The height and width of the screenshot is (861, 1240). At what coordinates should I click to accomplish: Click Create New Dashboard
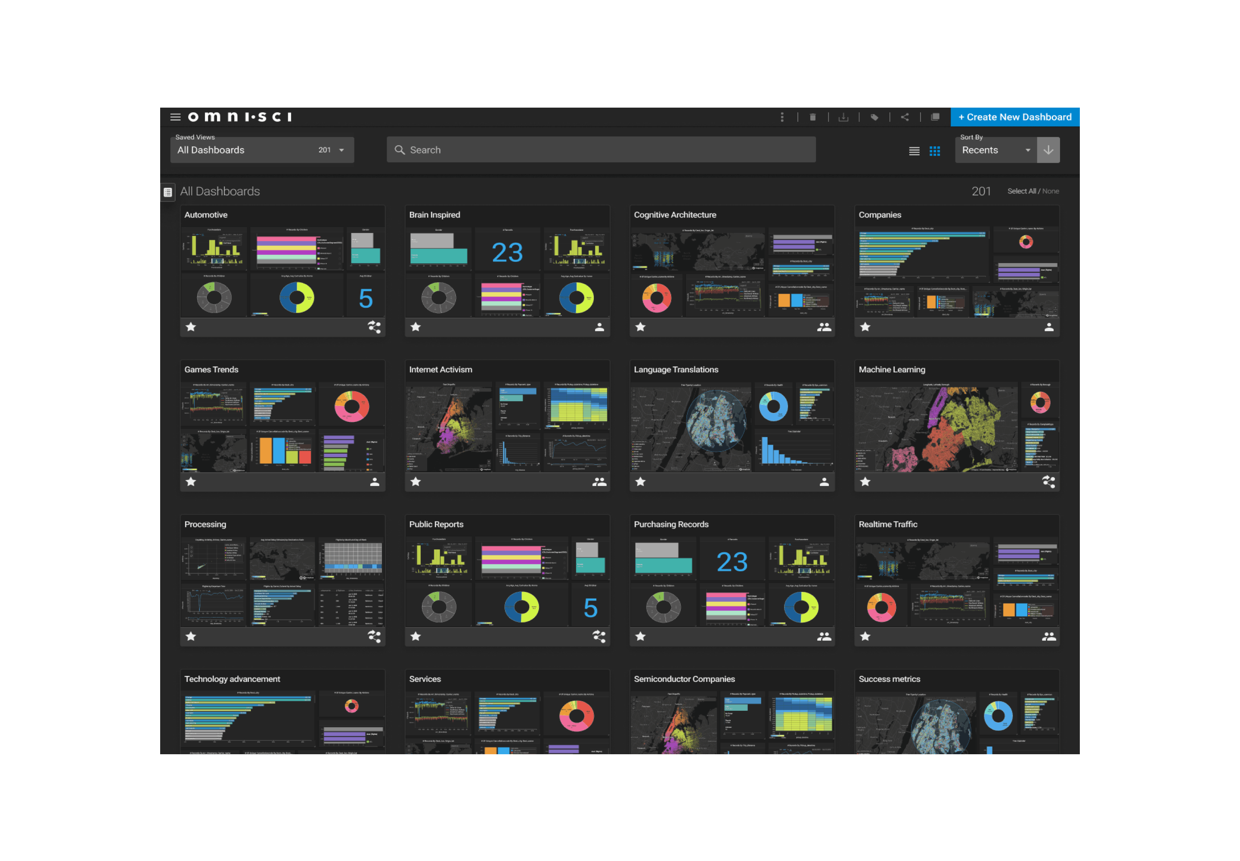tap(1014, 117)
